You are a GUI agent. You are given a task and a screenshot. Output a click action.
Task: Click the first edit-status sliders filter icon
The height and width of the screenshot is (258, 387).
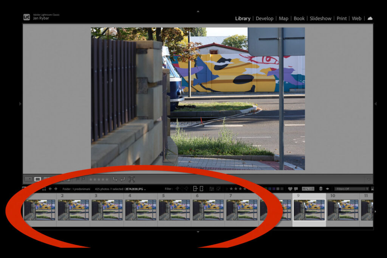(212, 189)
